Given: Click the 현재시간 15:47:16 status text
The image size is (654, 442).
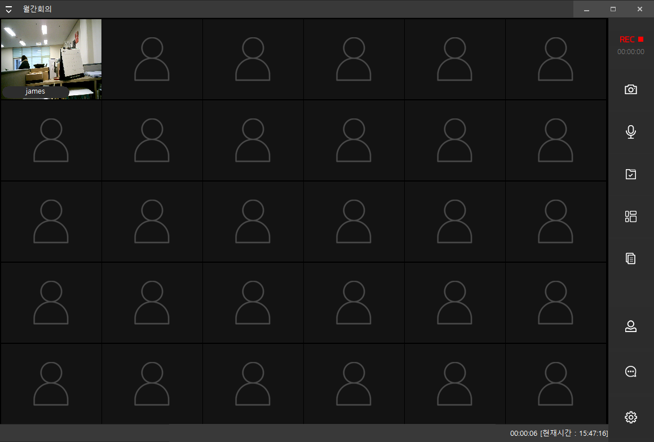Looking at the screenshot, I should [x=574, y=433].
